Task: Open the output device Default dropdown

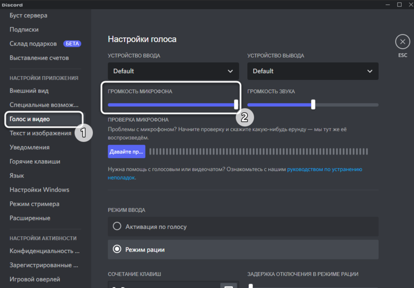Action: 312,71
